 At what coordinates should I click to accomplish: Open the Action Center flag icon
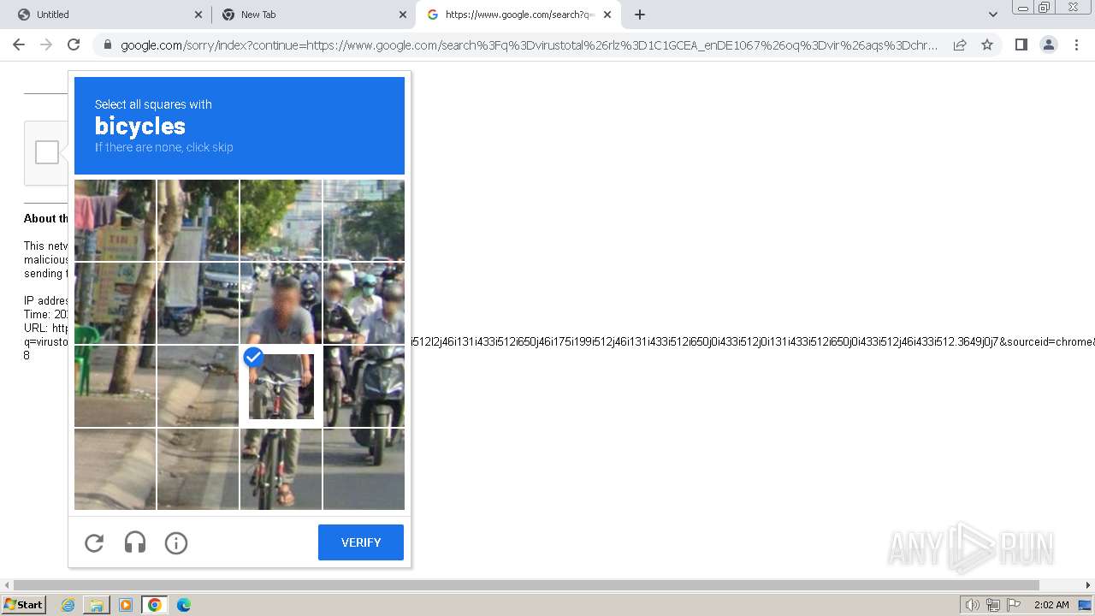1013,605
